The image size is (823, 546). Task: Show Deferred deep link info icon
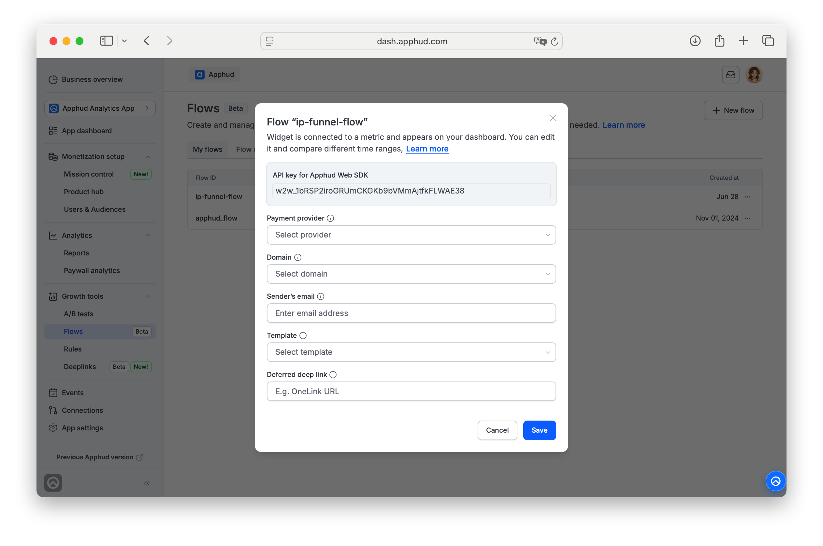coord(333,375)
